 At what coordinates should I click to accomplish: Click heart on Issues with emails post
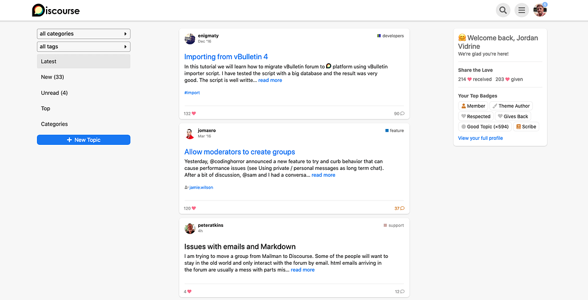click(x=189, y=291)
